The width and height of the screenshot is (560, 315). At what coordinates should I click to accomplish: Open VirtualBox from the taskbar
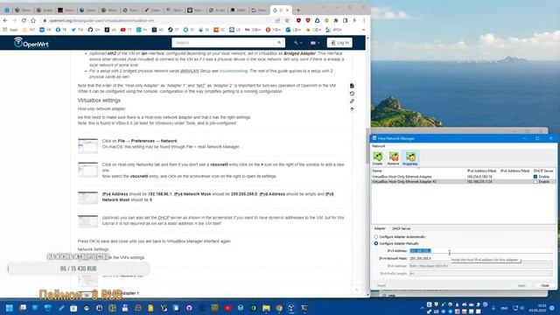coord(291,308)
